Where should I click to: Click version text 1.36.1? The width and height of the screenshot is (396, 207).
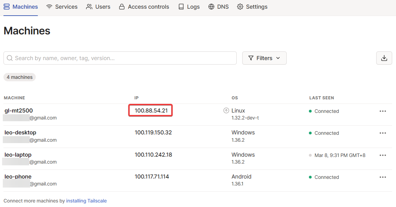tap(237, 184)
